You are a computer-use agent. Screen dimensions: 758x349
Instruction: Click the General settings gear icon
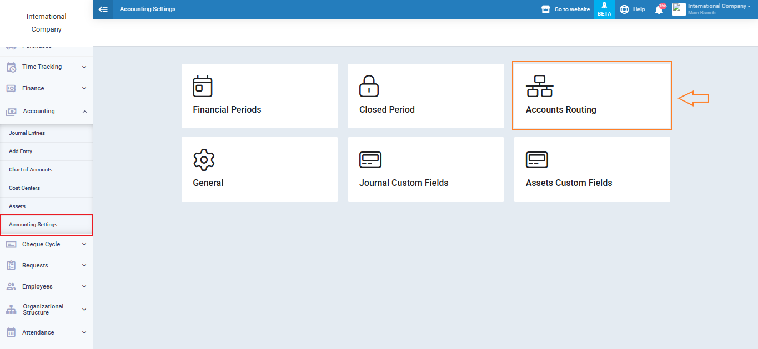pos(203,160)
